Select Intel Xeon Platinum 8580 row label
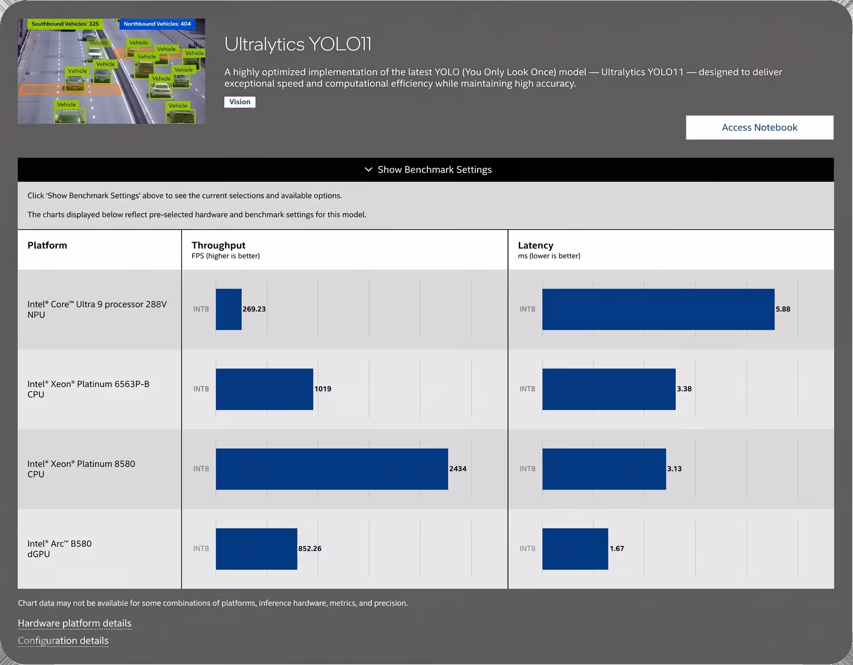The image size is (853, 665). click(x=81, y=469)
